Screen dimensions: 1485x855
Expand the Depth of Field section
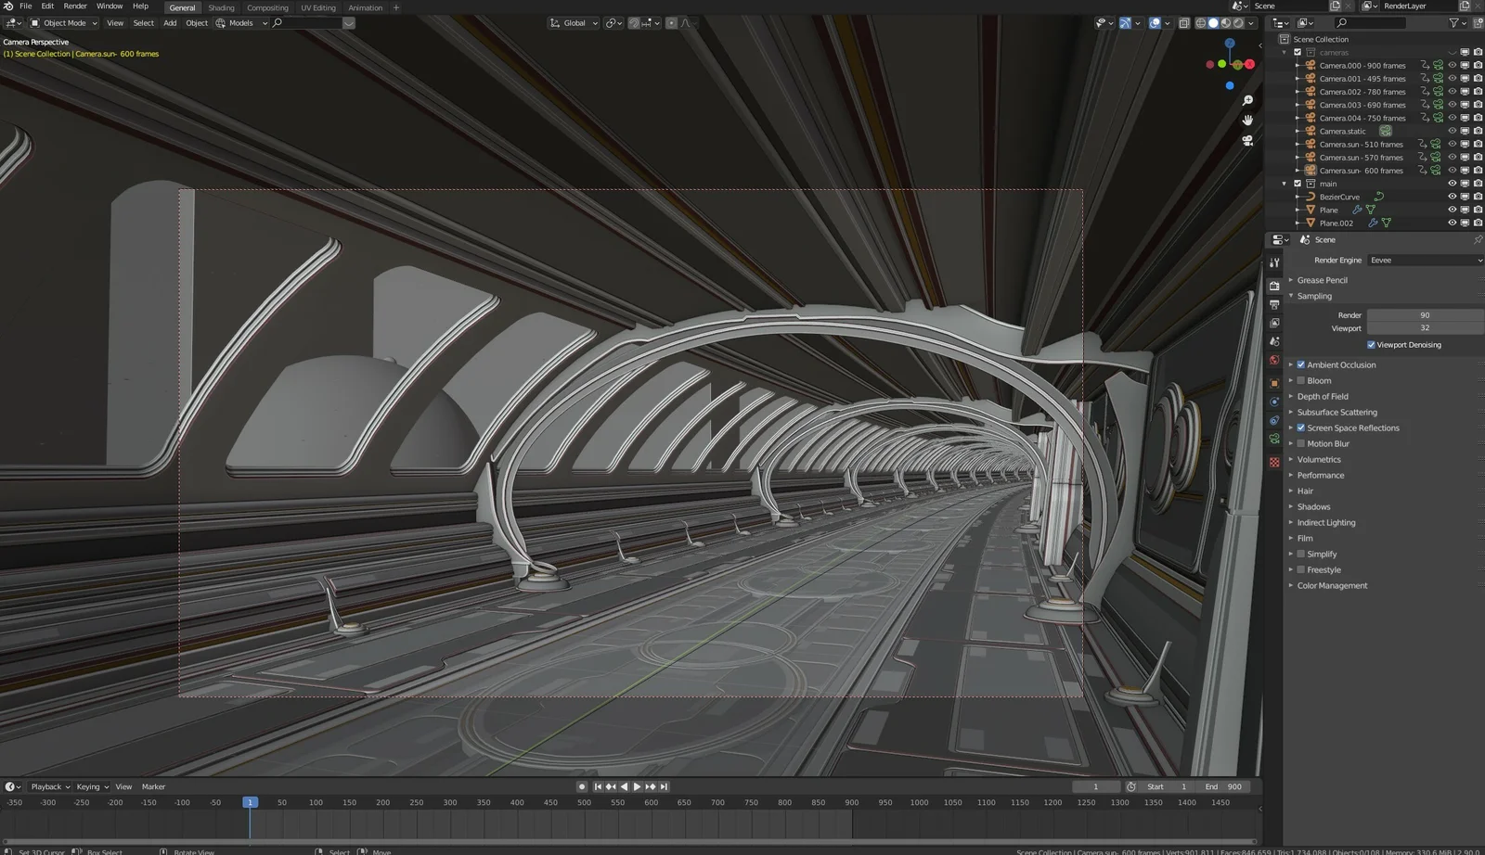coord(1292,396)
